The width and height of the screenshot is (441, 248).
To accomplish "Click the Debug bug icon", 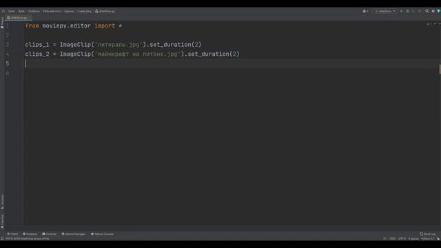I will 407,11.
